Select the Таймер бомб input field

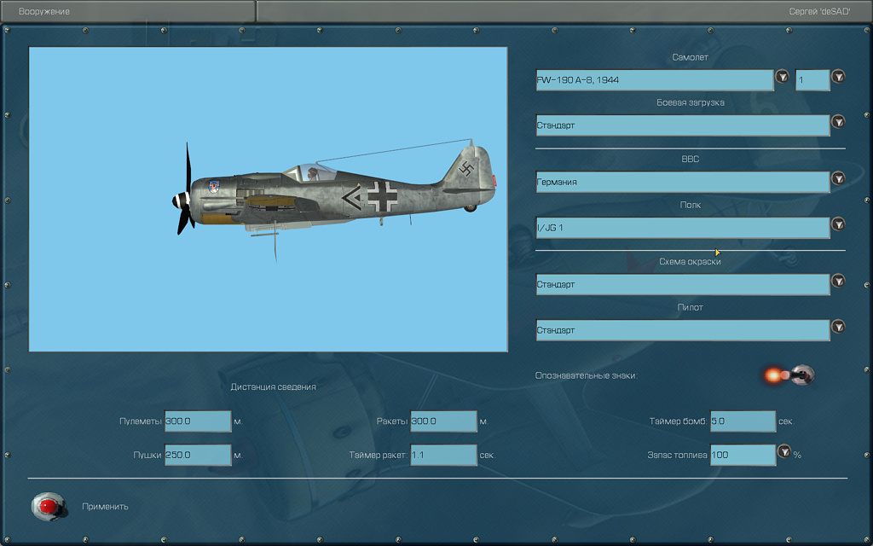click(x=743, y=421)
